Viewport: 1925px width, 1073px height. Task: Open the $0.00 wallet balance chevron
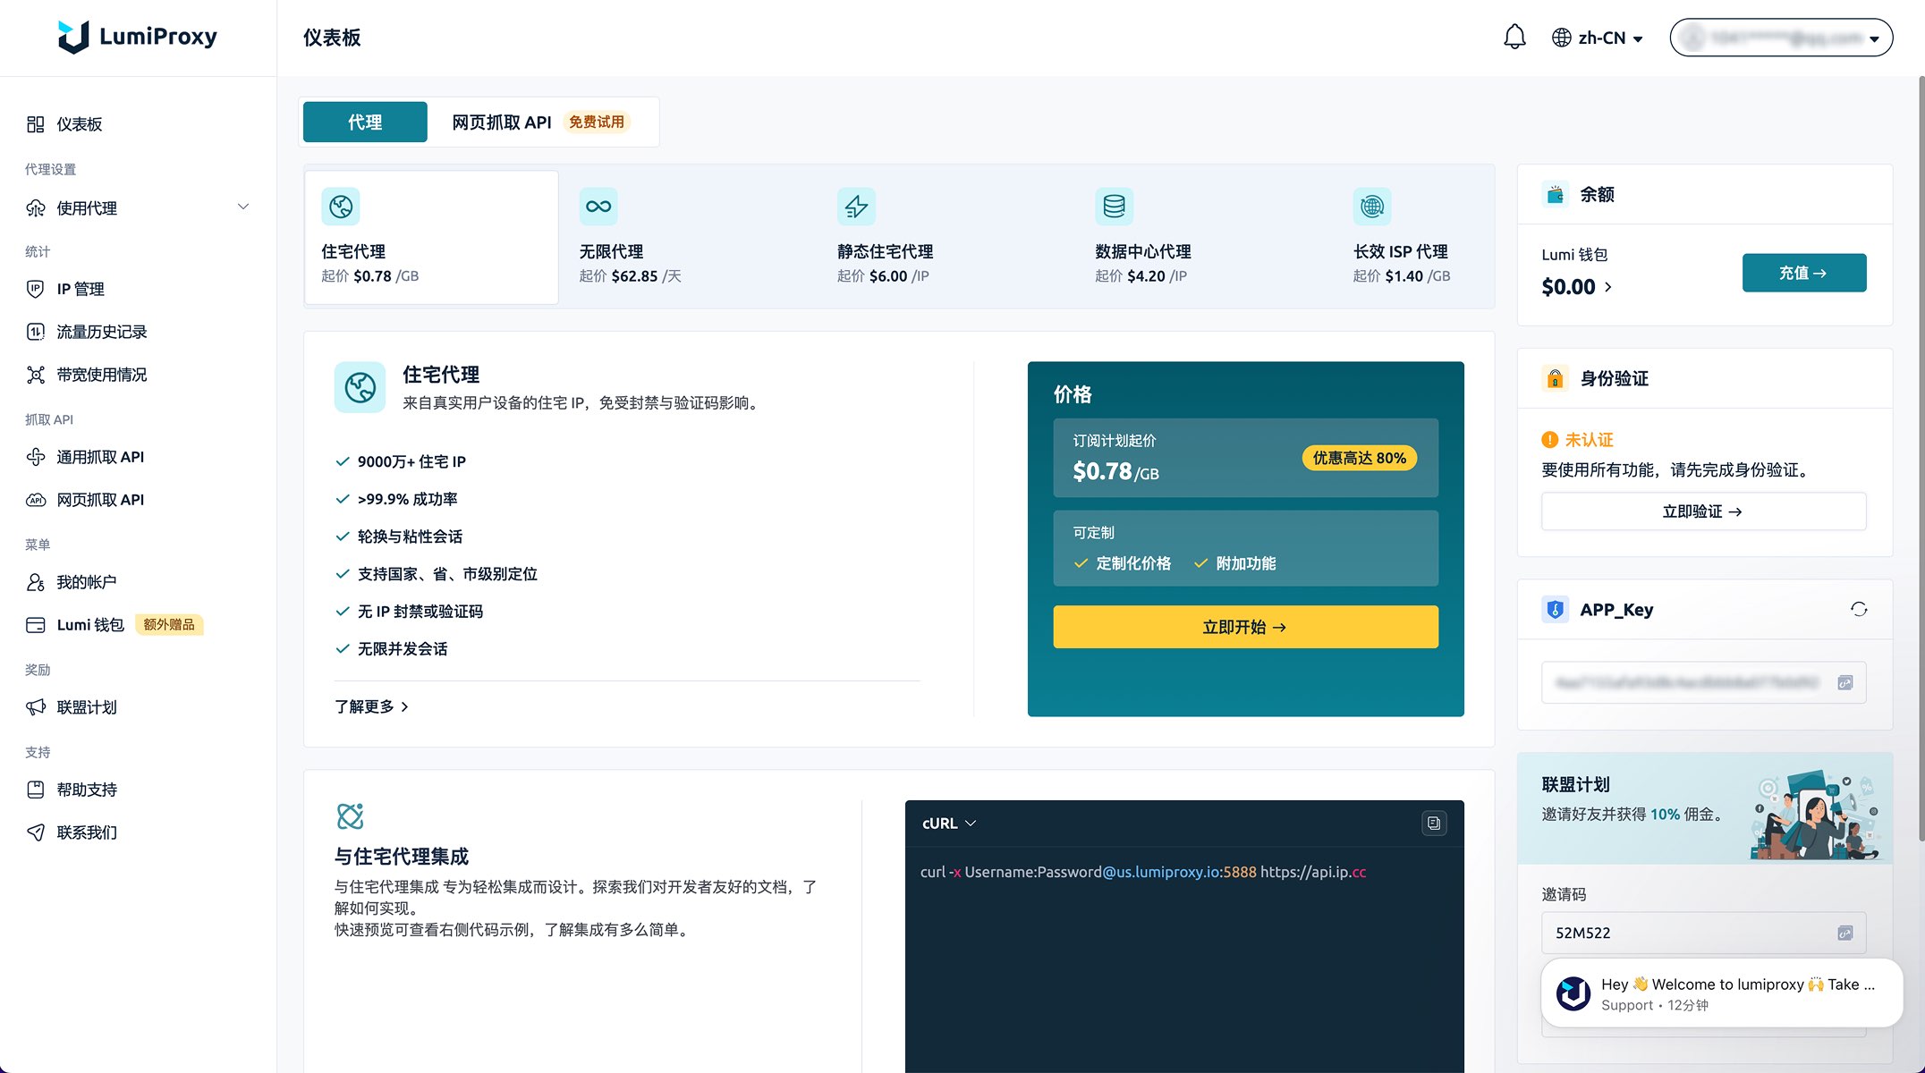click(x=1607, y=287)
